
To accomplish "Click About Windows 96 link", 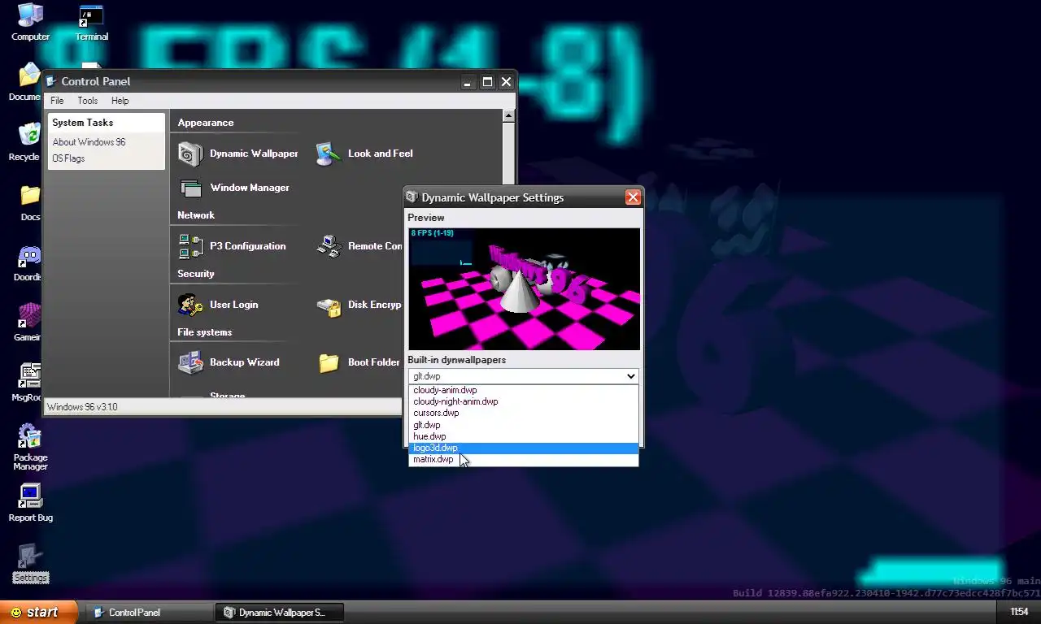I will coord(89,142).
